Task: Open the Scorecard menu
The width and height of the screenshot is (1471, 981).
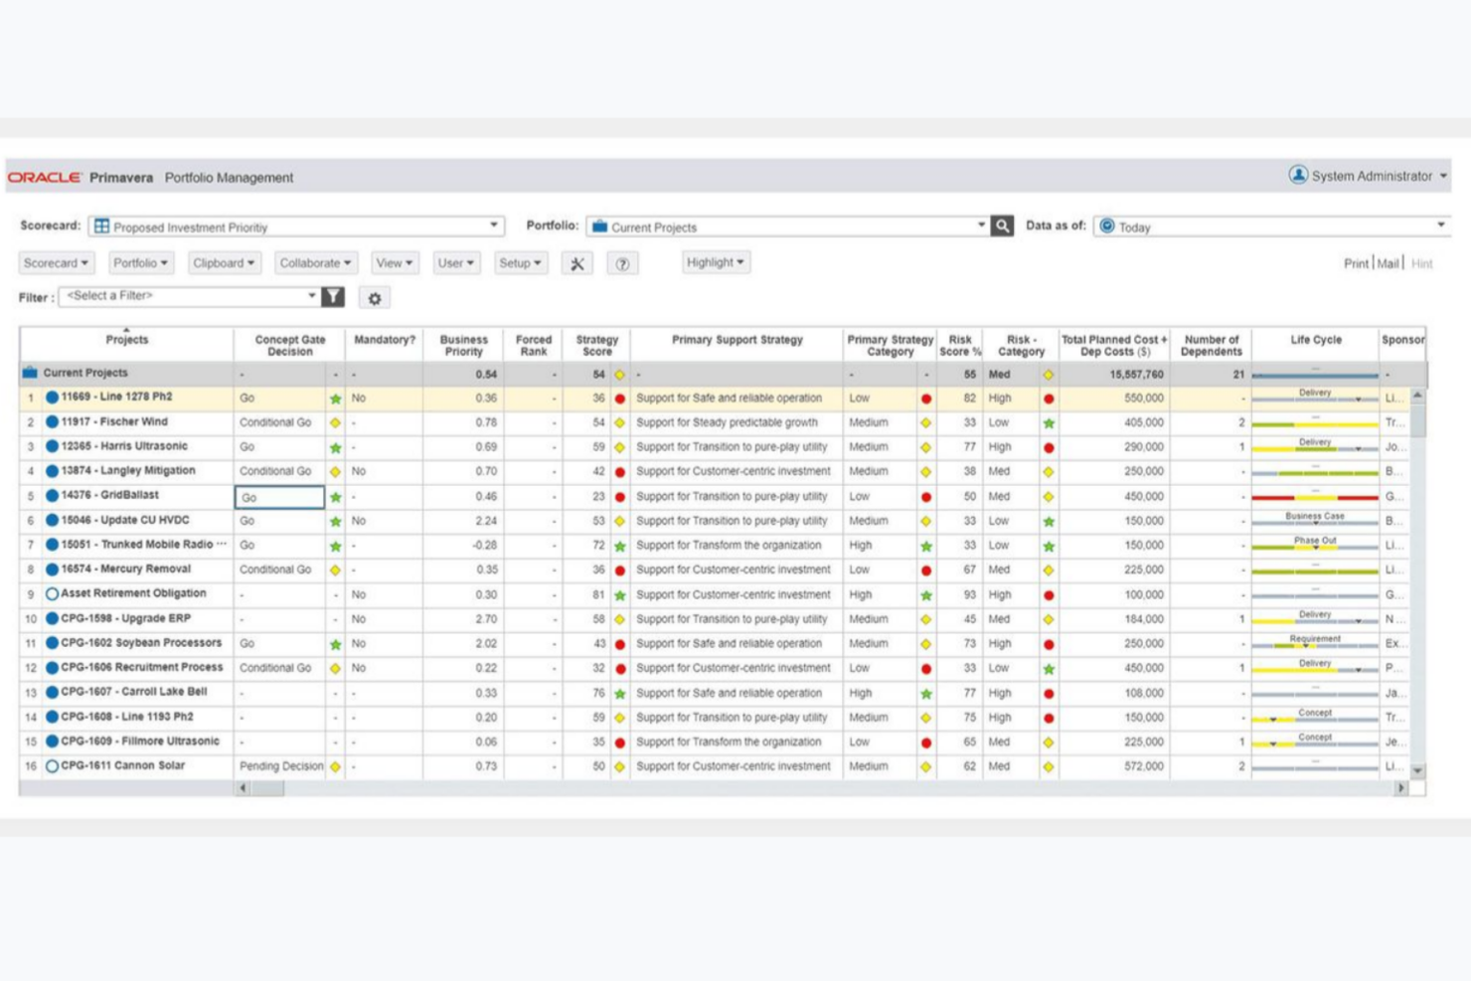Action: point(56,263)
